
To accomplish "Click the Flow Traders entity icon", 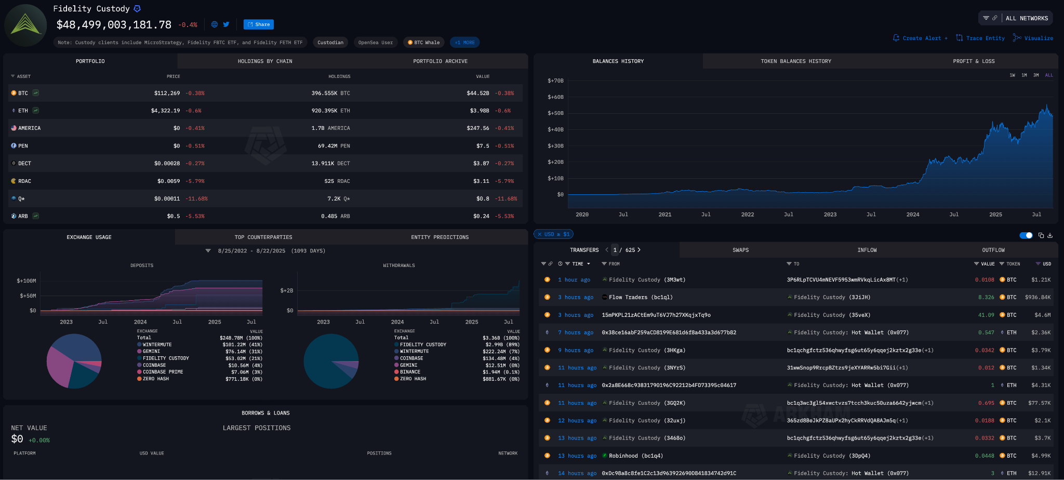I will [x=605, y=297].
